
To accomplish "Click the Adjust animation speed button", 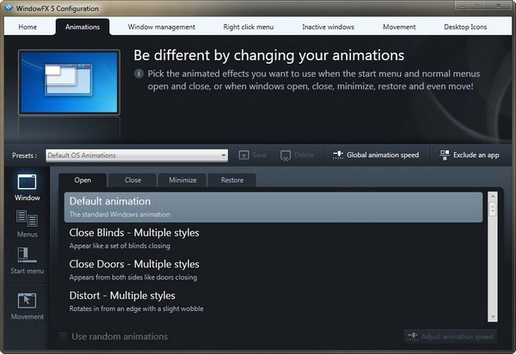I will [x=450, y=336].
